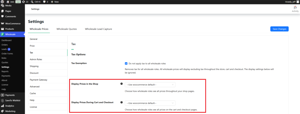Image resolution: width=300 pixels, height=114 pixels.
Task: Open the Quotes submenu
Action: (x=5, y=62)
